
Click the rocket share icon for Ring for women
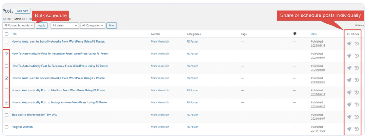[x=349, y=129]
